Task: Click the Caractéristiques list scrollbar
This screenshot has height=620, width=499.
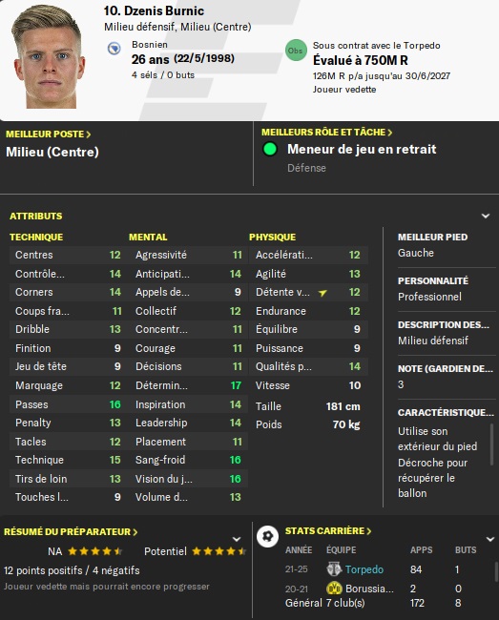Action: 492,444
